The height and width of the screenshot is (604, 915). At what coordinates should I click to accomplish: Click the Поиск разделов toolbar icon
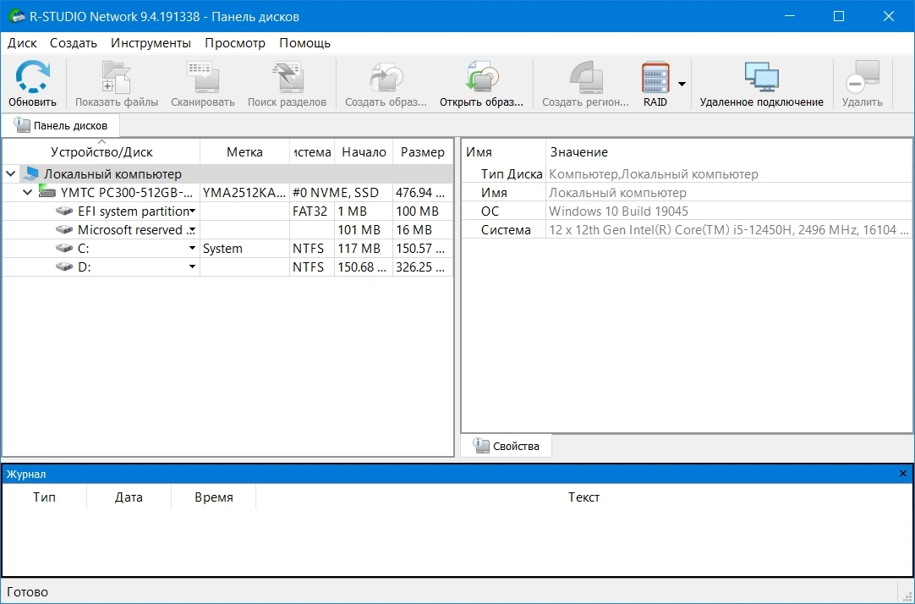click(288, 76)
